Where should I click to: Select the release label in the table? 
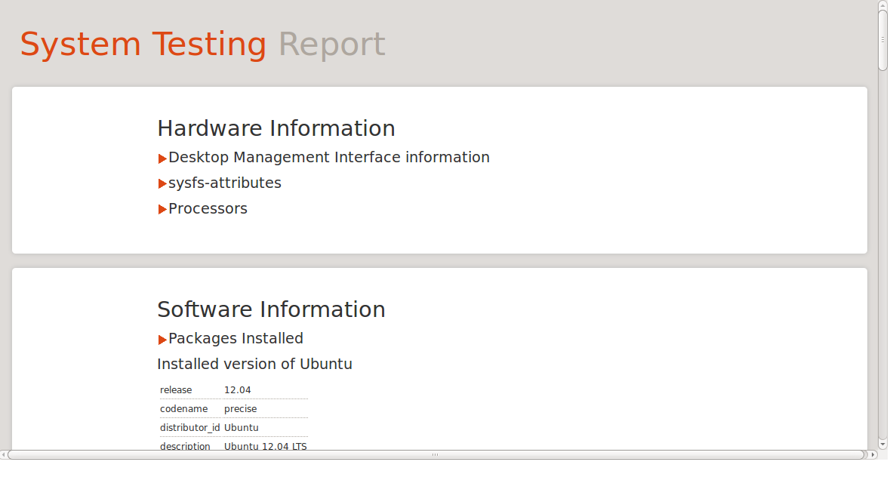(x=176, y=390)
